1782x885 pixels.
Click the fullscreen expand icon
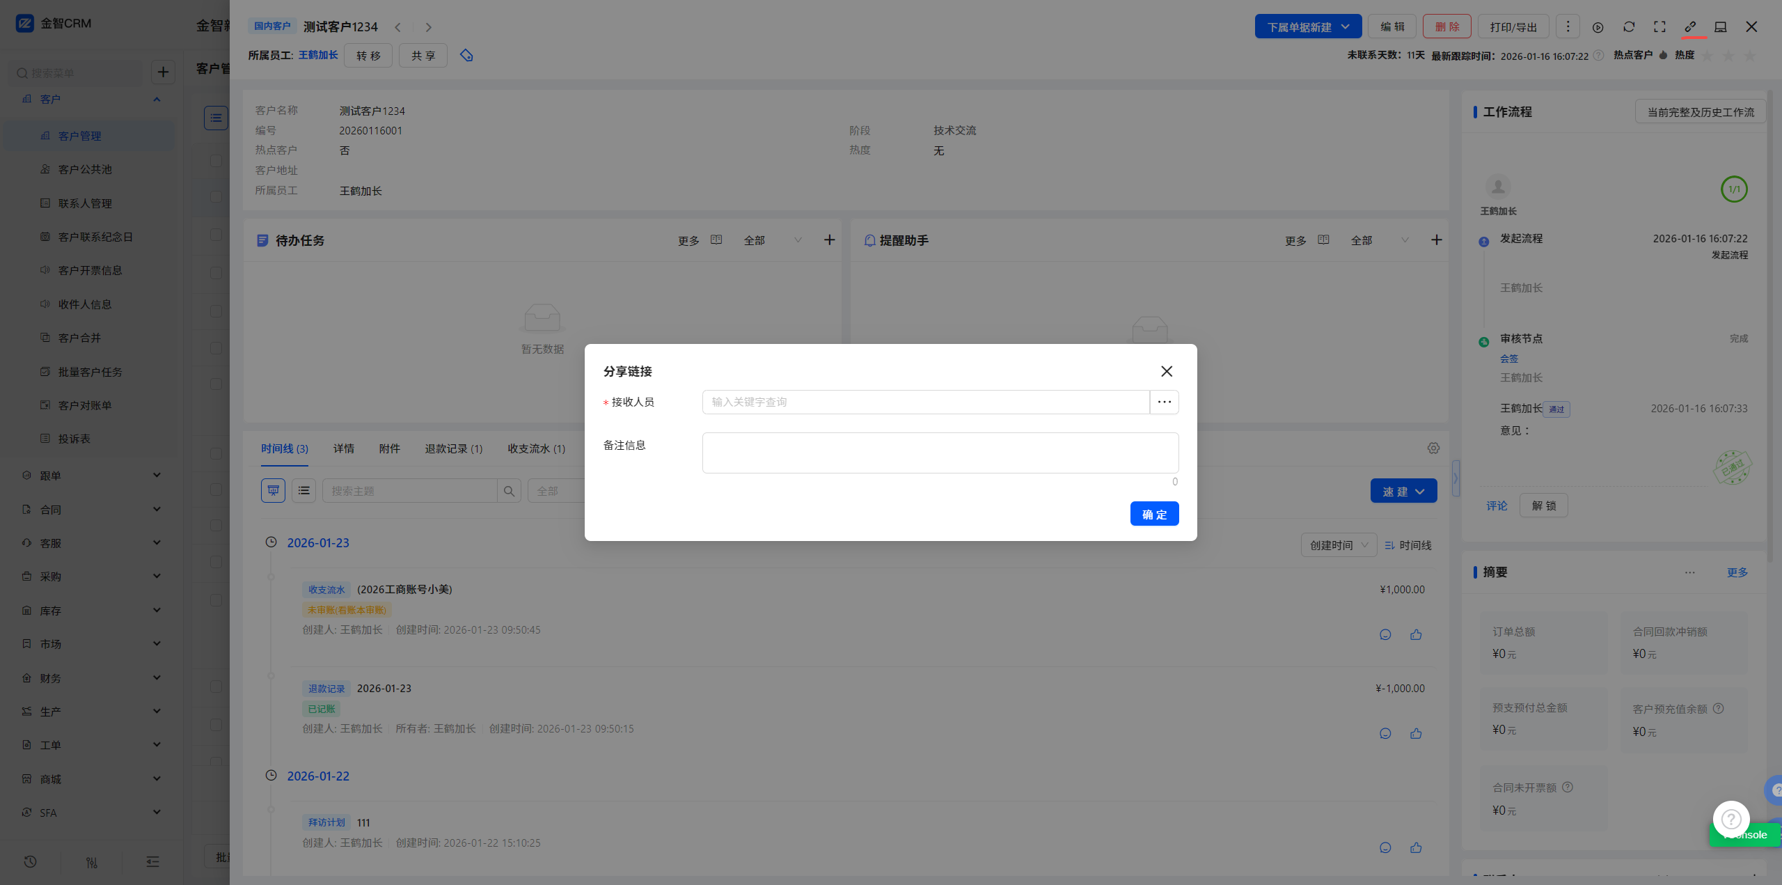pyautogui.click(x=1659, y=26)
